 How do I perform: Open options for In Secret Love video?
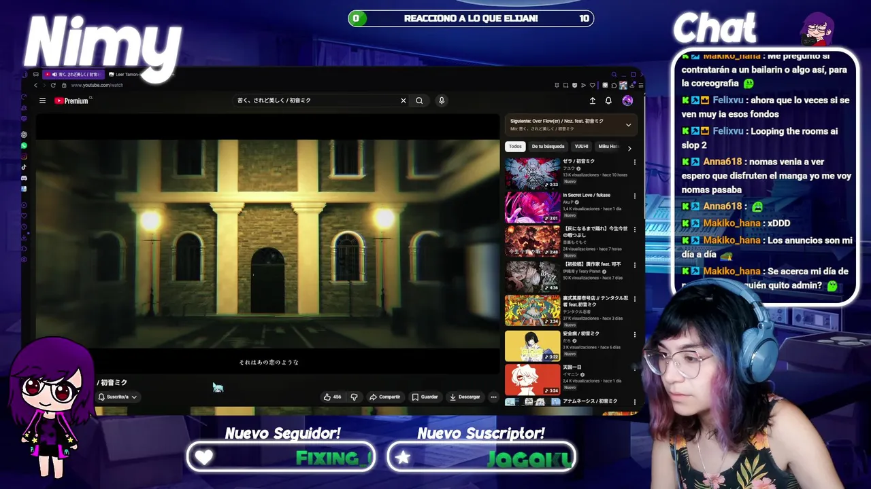click(634, 196)
